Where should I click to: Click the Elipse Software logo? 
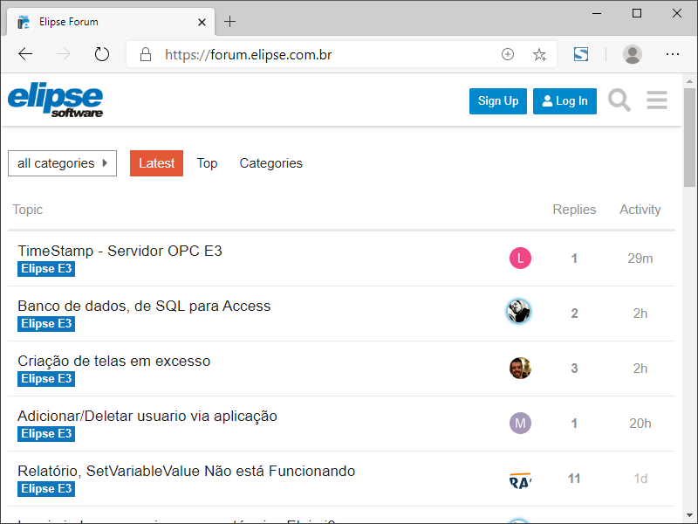point(56,100)
